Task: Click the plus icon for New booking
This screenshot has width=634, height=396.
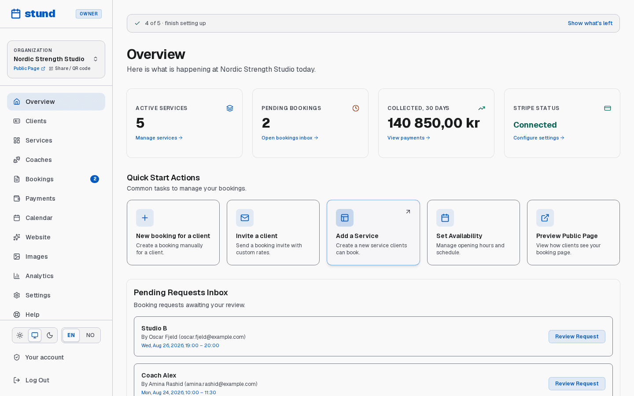Action: click(145, 218)
